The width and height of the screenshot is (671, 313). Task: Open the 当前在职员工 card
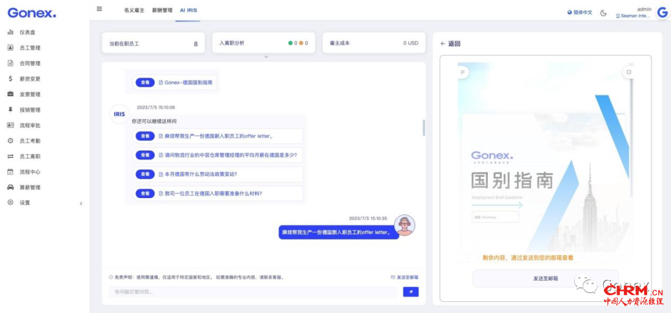point(153,43)
